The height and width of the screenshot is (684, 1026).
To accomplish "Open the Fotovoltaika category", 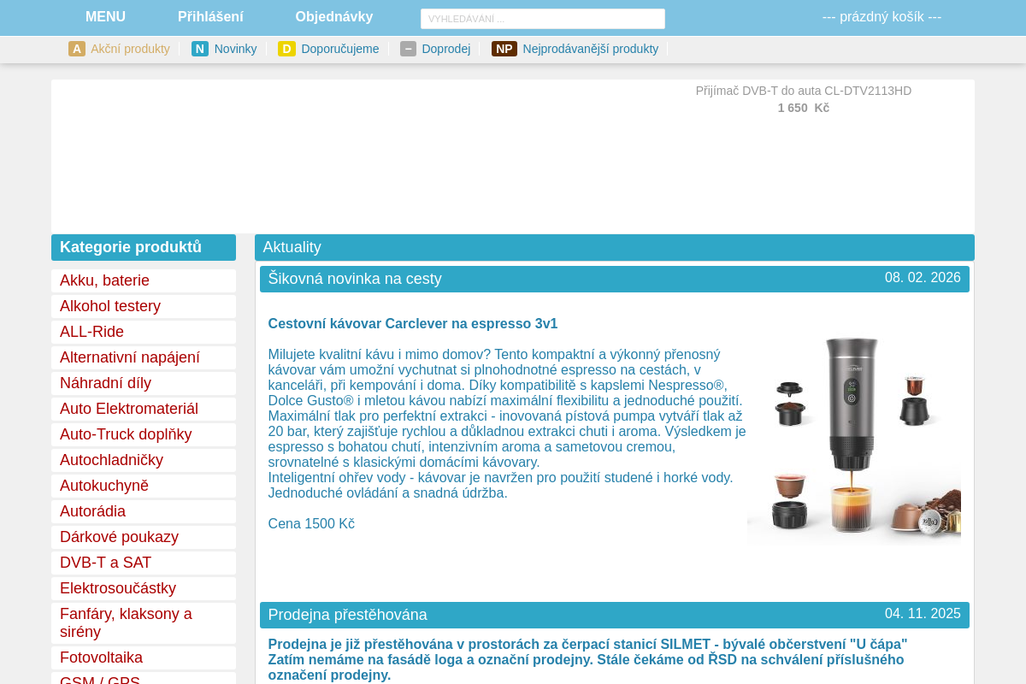I will point(101,657).
